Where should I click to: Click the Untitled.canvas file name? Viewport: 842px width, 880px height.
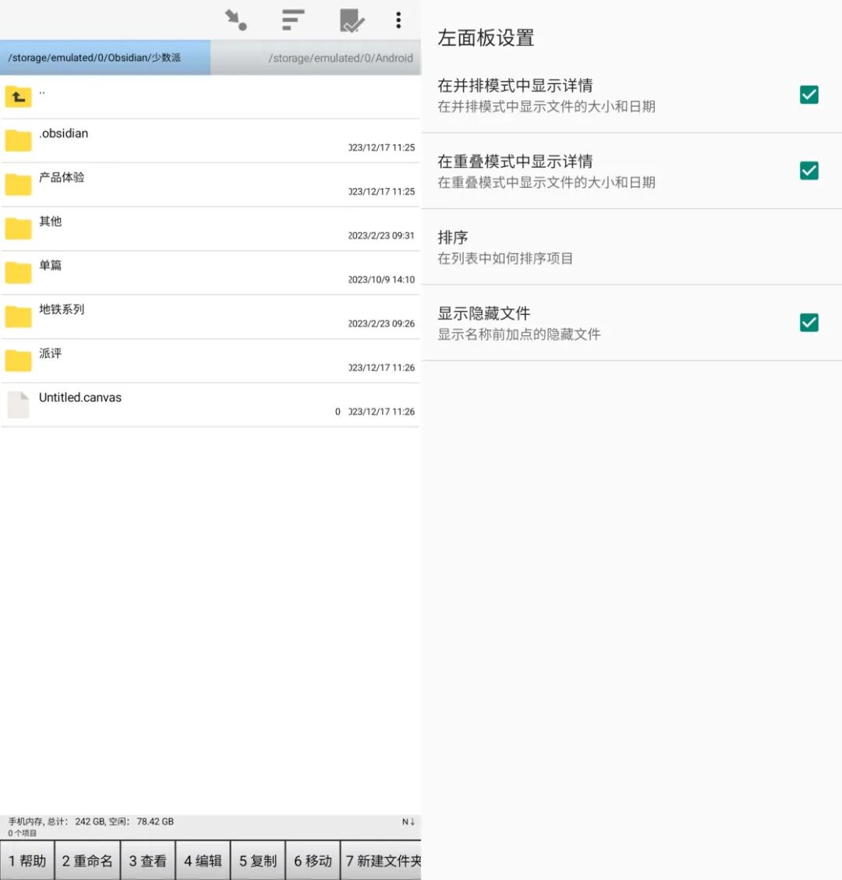coord(80,398)
